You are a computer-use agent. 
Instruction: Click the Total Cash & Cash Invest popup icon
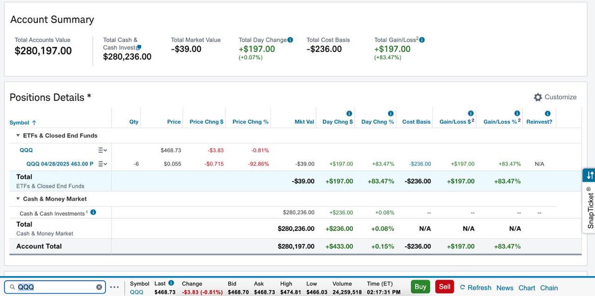click(x=139, y=48)
